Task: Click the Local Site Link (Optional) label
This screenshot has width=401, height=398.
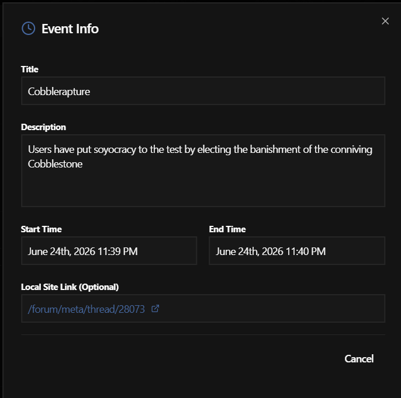Action: 70,287
